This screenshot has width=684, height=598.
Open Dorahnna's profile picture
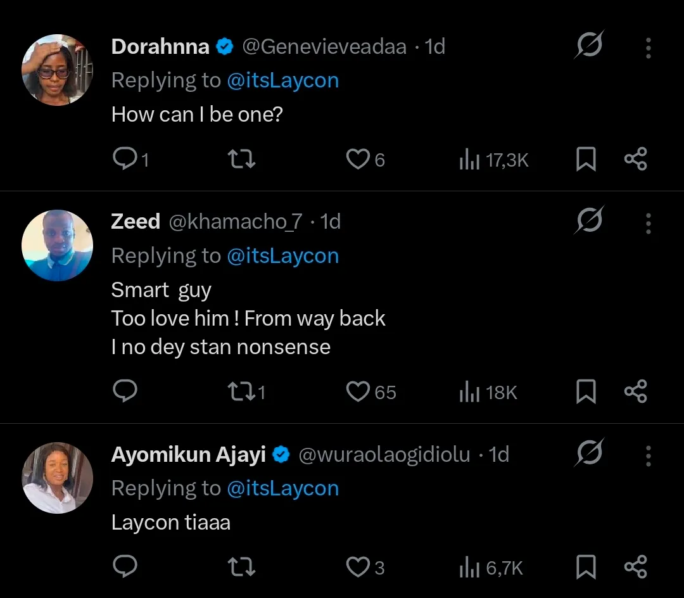pyautogui.click(x=58, y=70)
